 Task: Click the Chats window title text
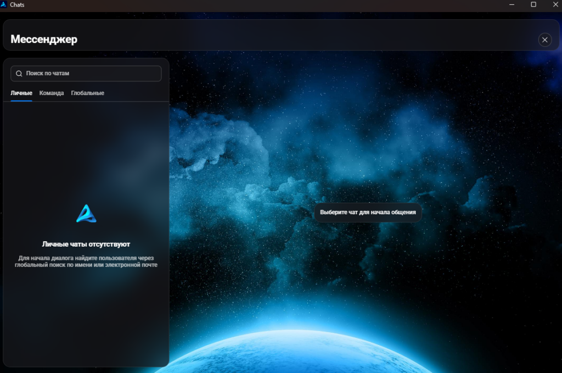17,5
